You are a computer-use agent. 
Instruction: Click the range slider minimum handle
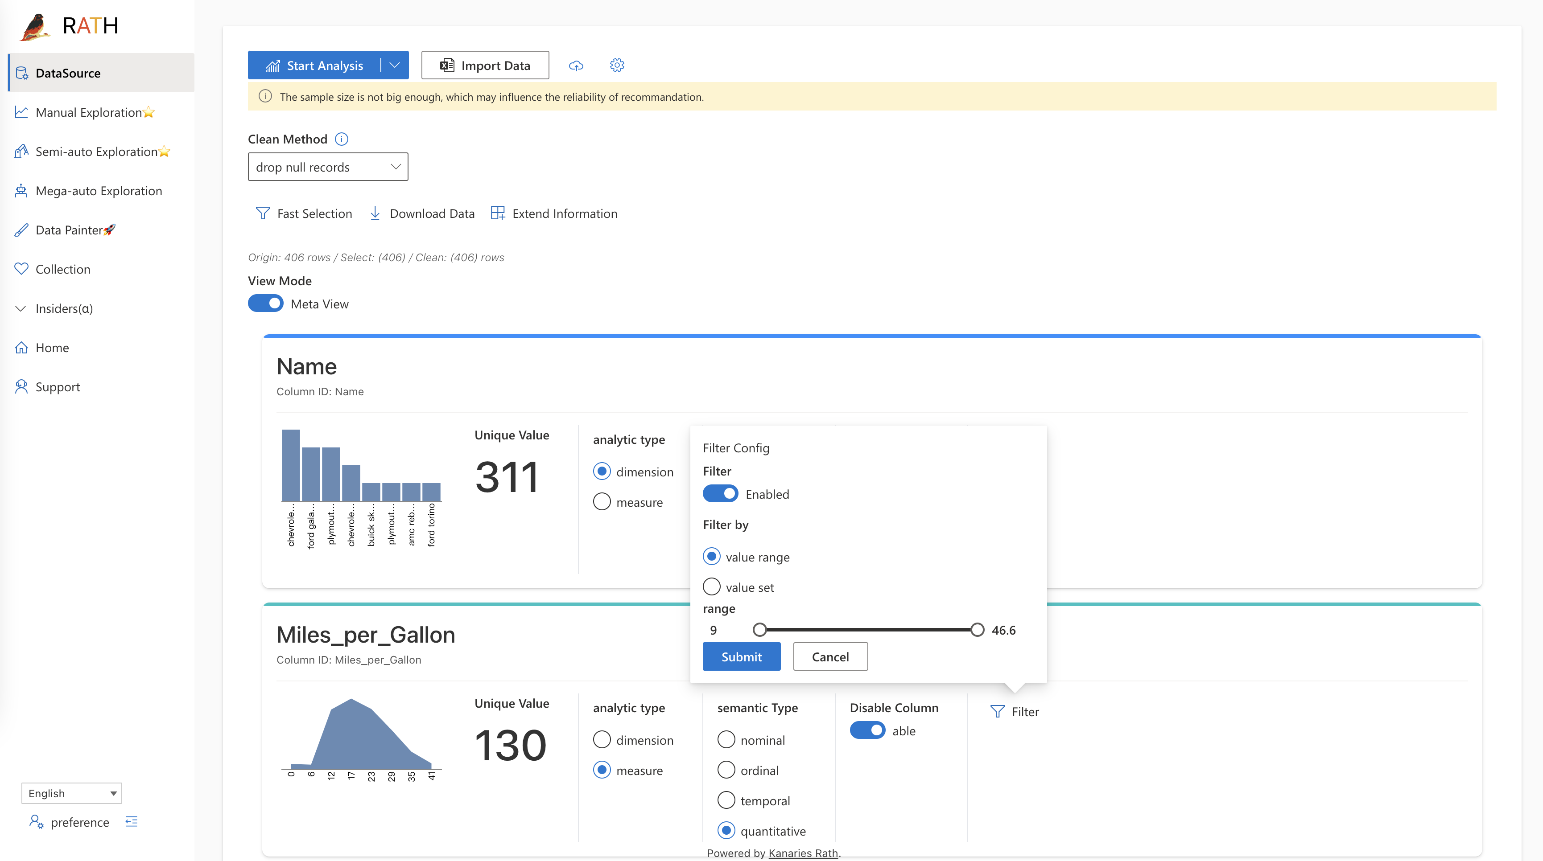pyautogui.click(x=759, y=629)
